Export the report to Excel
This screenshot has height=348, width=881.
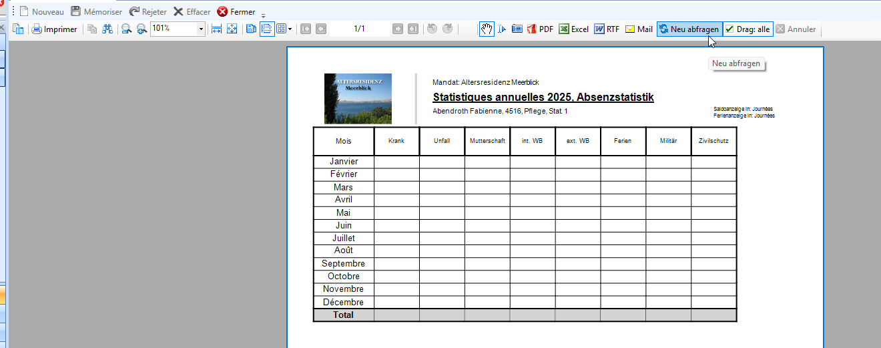[573, 29]
